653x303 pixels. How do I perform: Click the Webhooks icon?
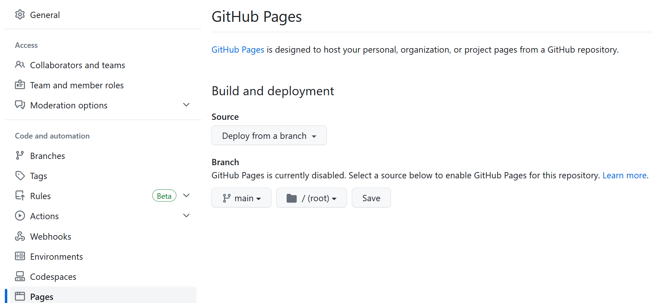tap(20, 236)
